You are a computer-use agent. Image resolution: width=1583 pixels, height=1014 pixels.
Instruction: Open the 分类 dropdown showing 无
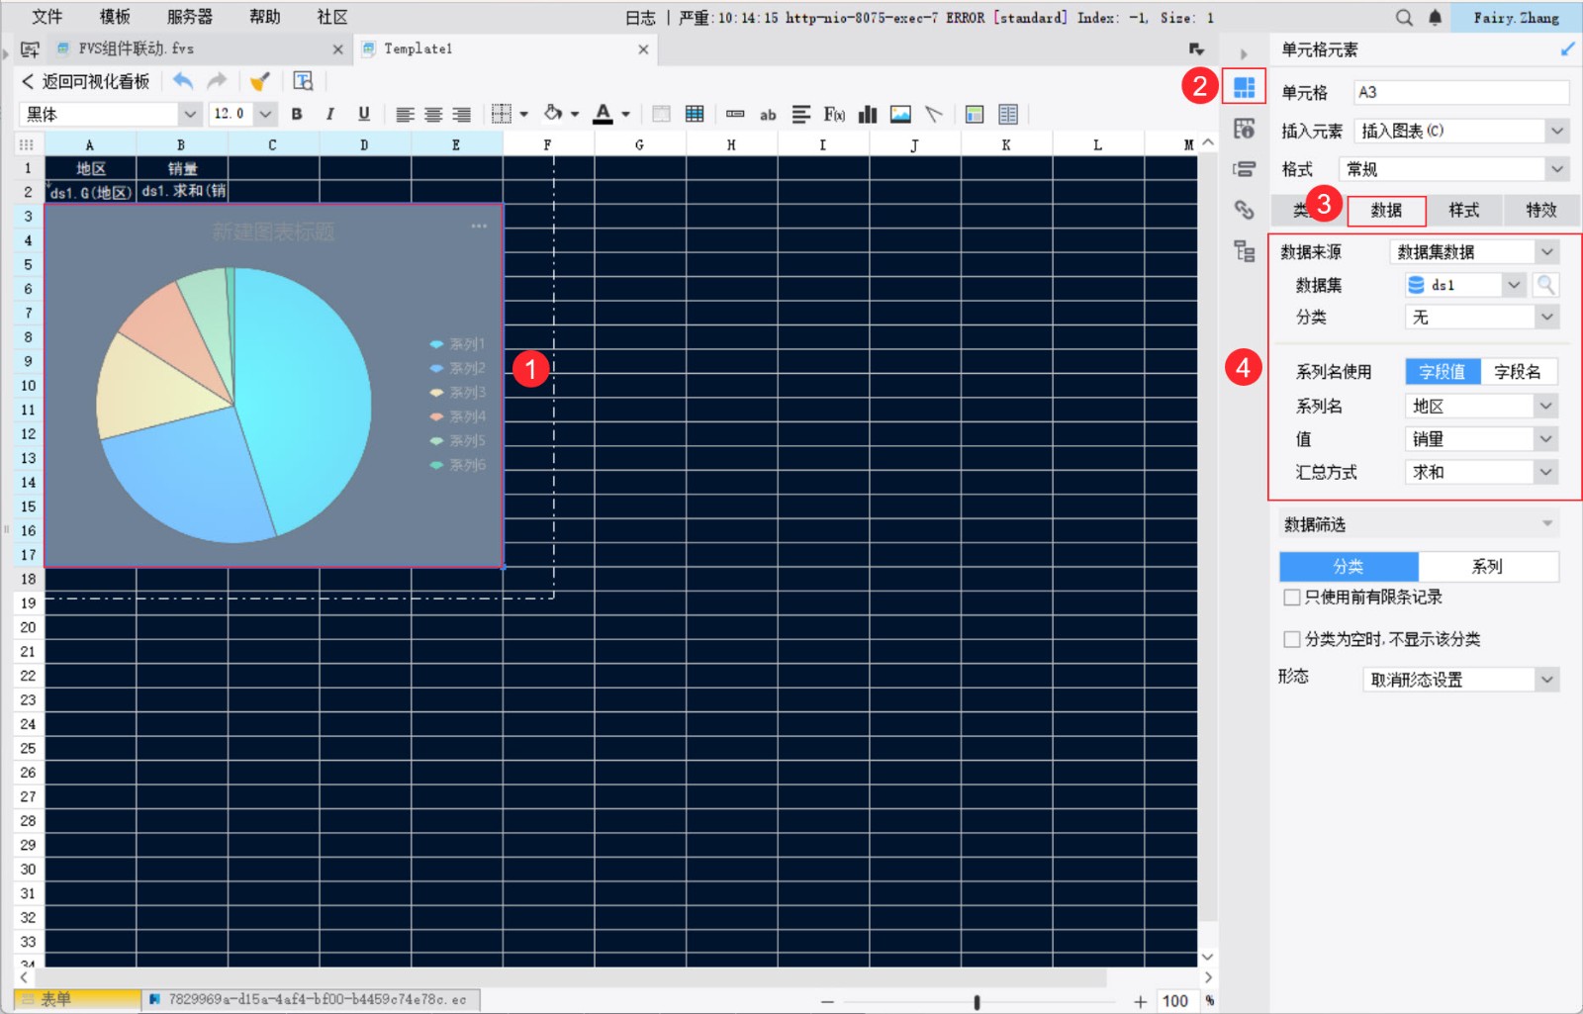click(1547, 318)
